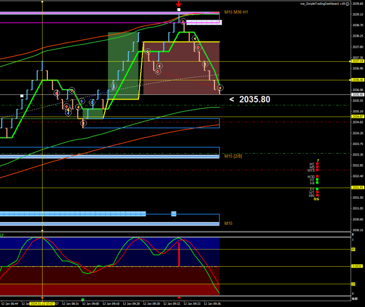Image resolution: width=365 pixels, height=307 pixels.
Task: Click the small light-blue box near 09:32 in bottom zone
Action: click(173, 214)
